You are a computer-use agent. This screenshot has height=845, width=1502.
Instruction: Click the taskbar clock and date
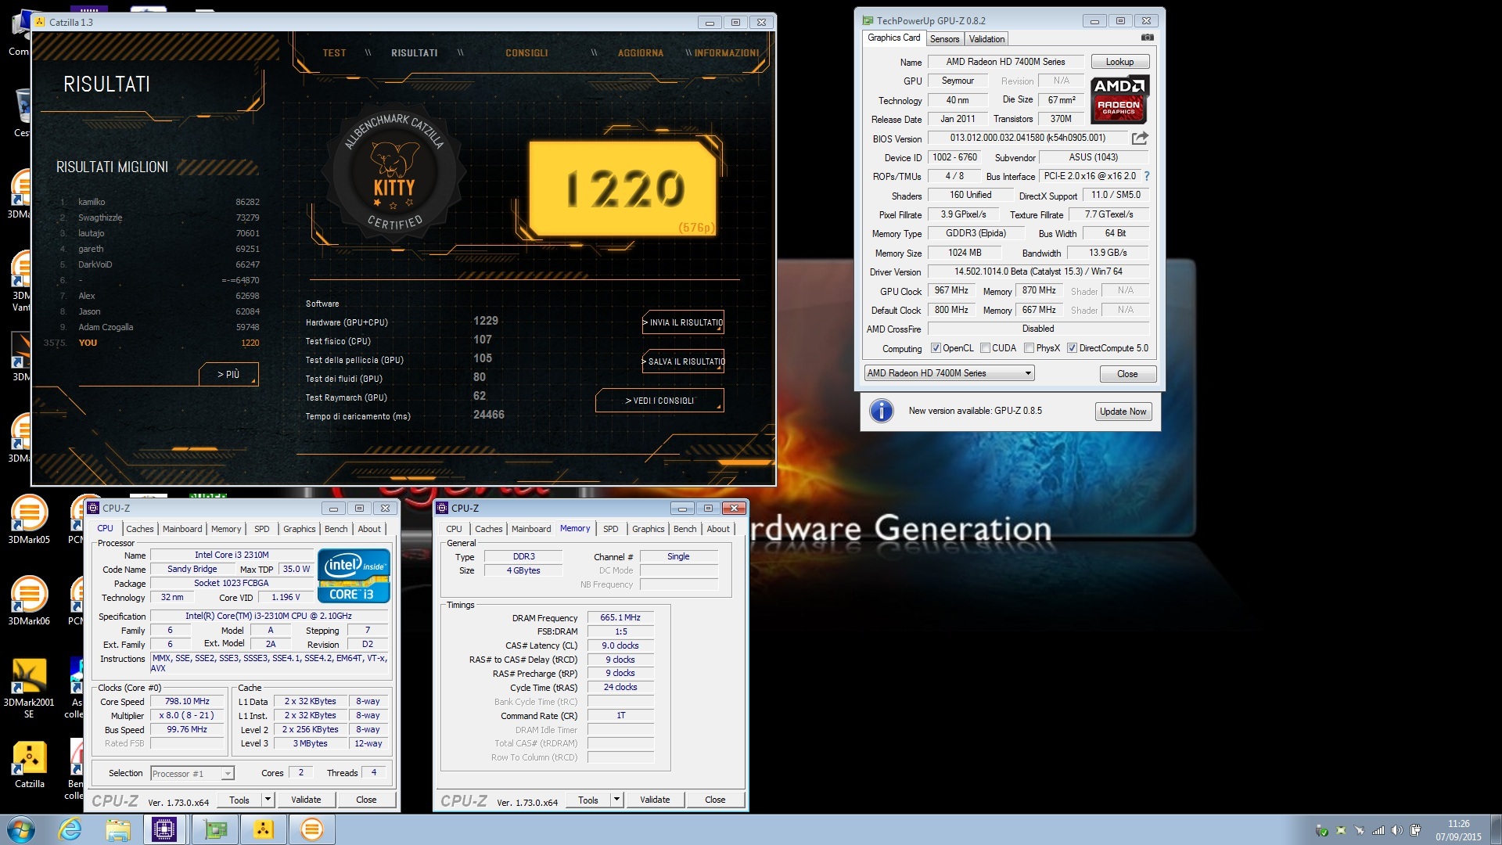[1458, 830]
